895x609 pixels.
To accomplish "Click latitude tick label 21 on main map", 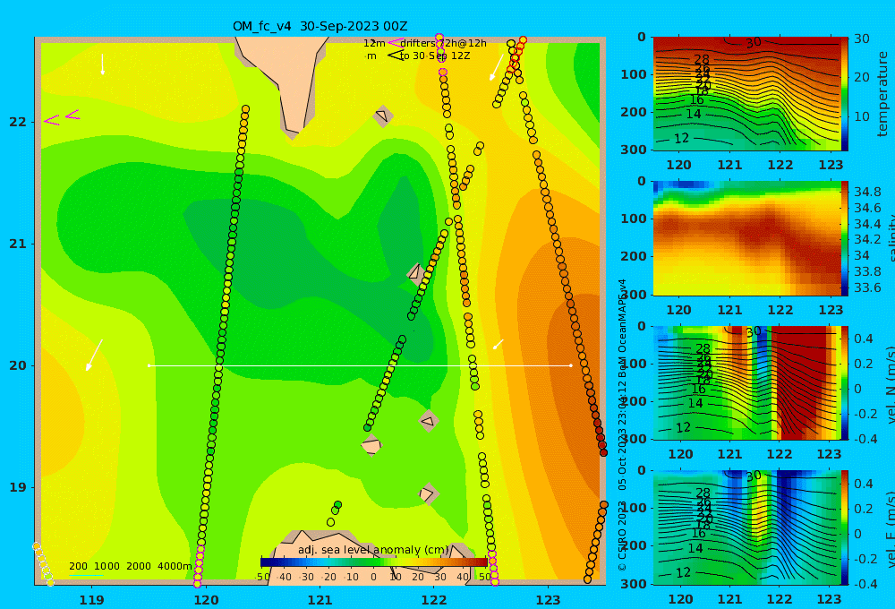I will pos(18,244).
